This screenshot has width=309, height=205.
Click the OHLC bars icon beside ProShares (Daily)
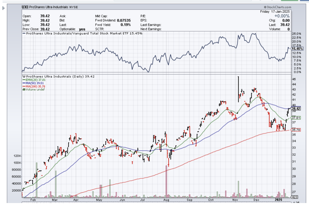pyautogui.click(x=24, y=76)
